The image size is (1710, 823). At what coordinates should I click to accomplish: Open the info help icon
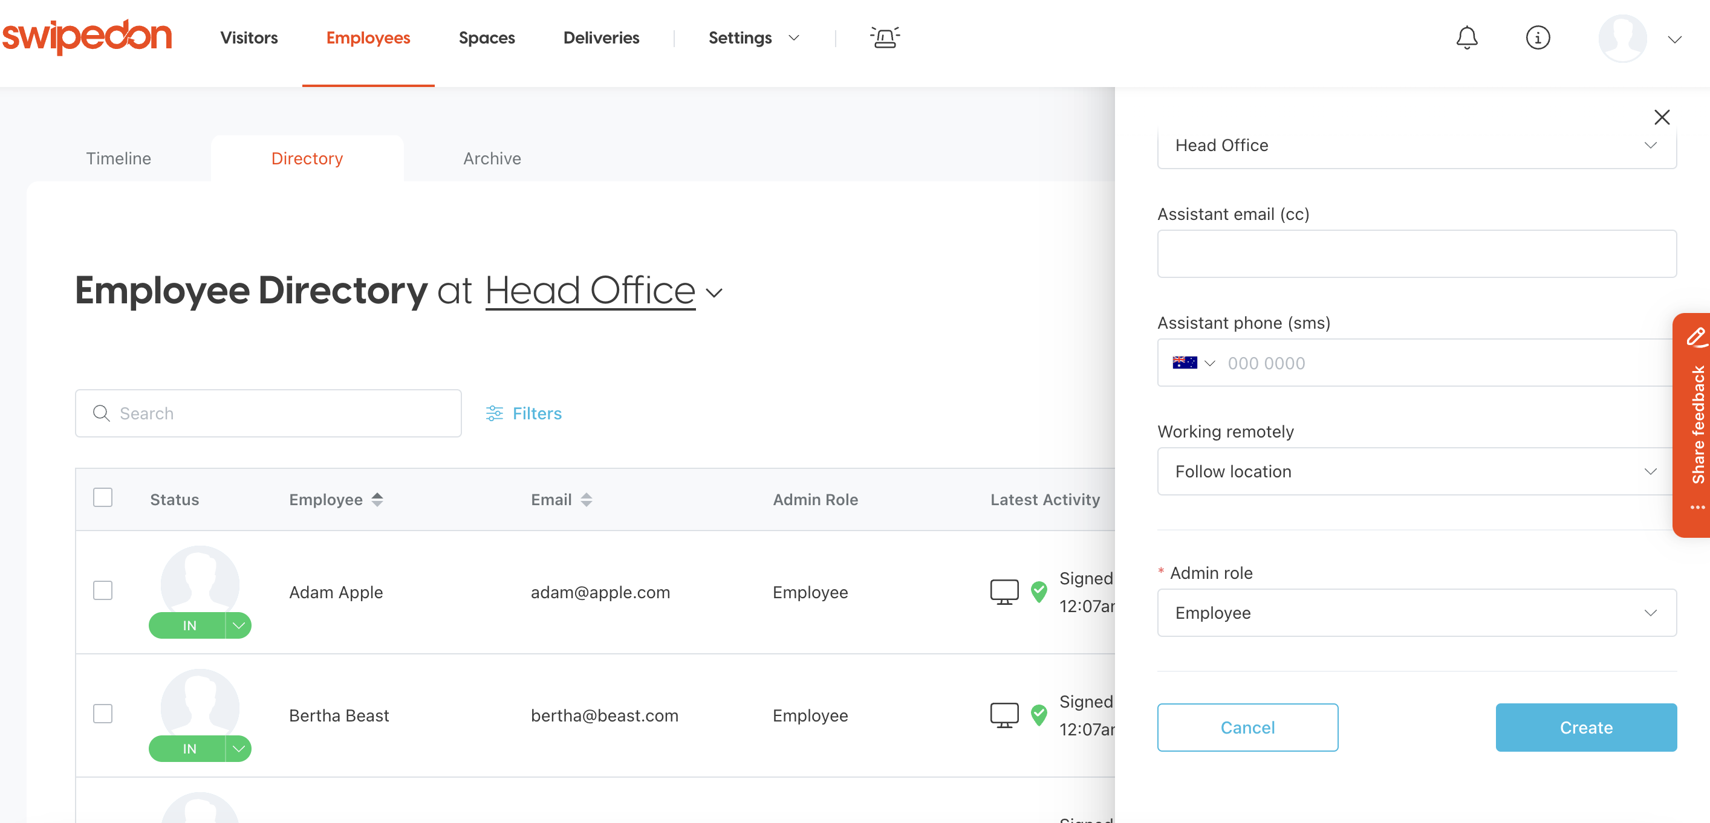coord(1538,38)
